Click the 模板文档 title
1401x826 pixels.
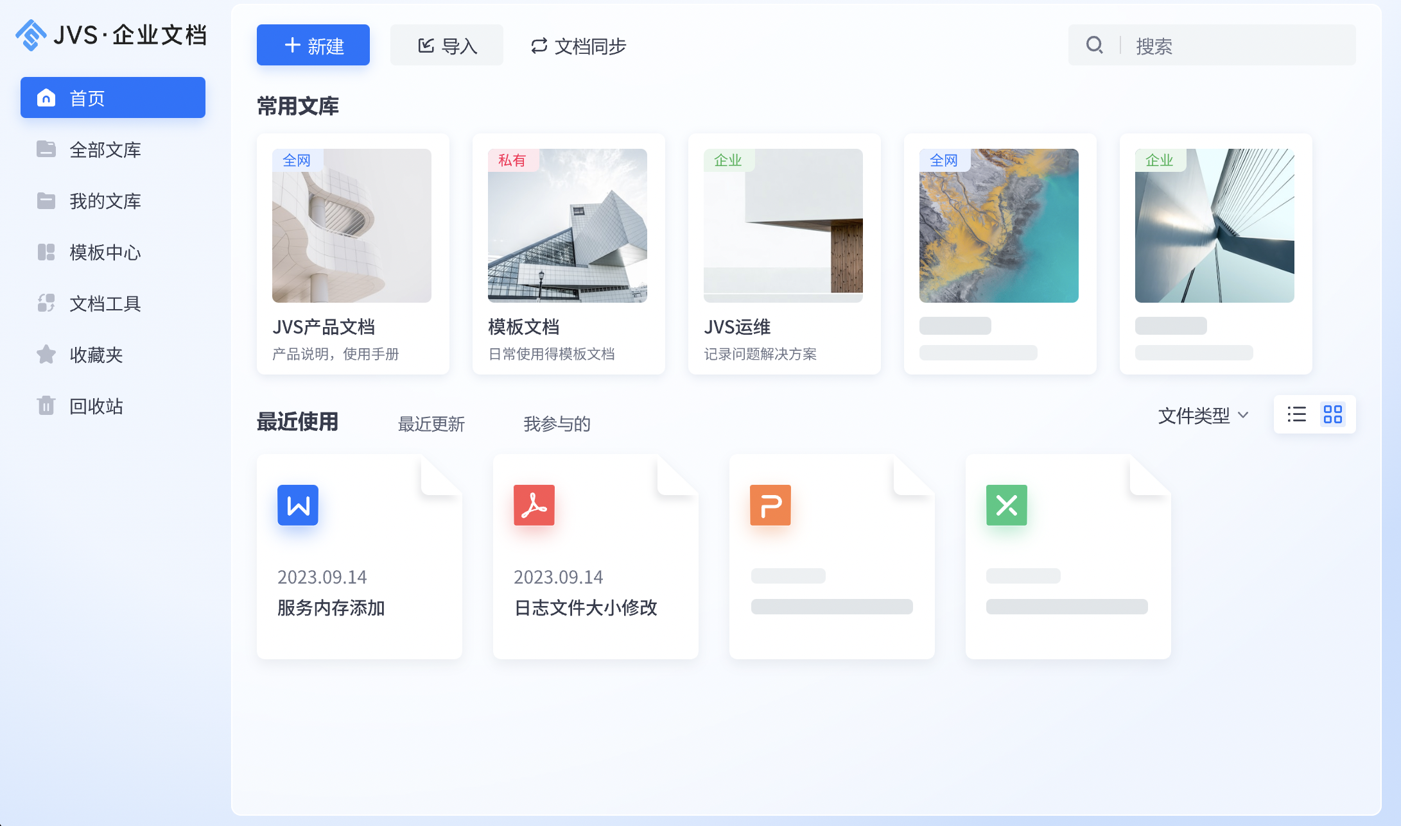point(524,327)
